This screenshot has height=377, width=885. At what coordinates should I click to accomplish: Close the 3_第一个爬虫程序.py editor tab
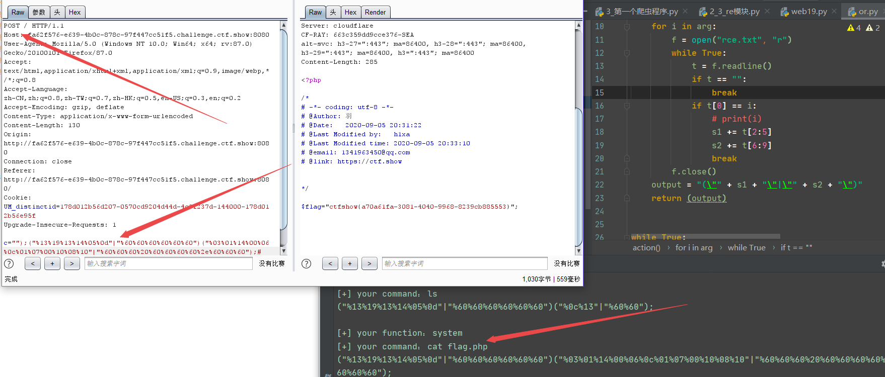click(685, 11)
